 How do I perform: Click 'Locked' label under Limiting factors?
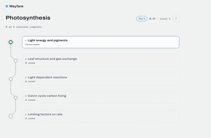click(x=31, y=118)
